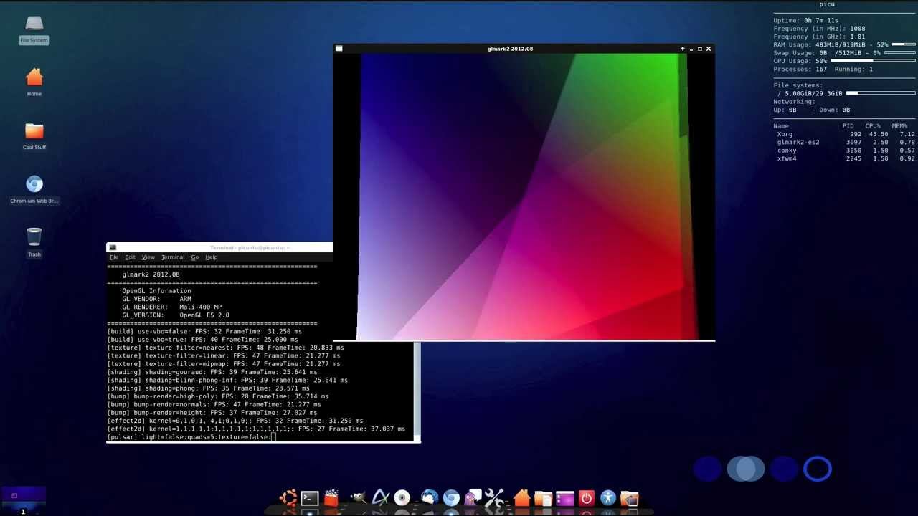Click the stylized letter A dock icon
Screen dimensions: 918x516
[x=380, y=498]
